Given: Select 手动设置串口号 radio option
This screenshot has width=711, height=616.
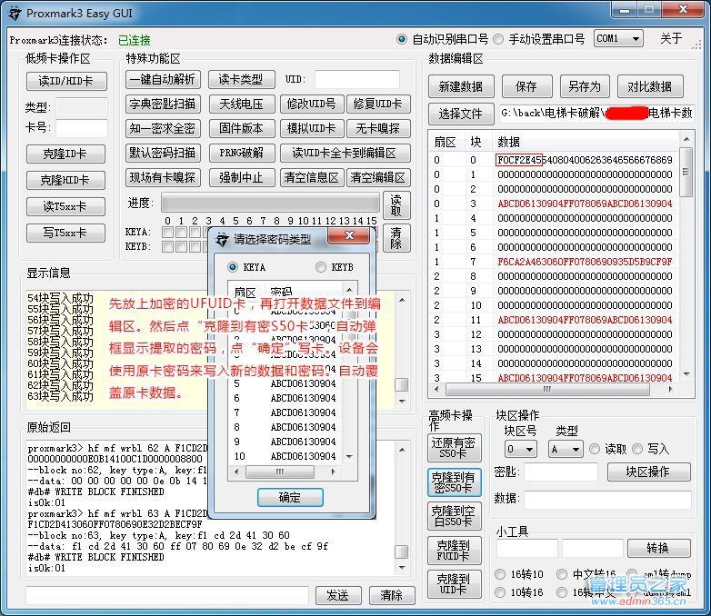Looking at the screenshot, I should click(x=498, y=39).
